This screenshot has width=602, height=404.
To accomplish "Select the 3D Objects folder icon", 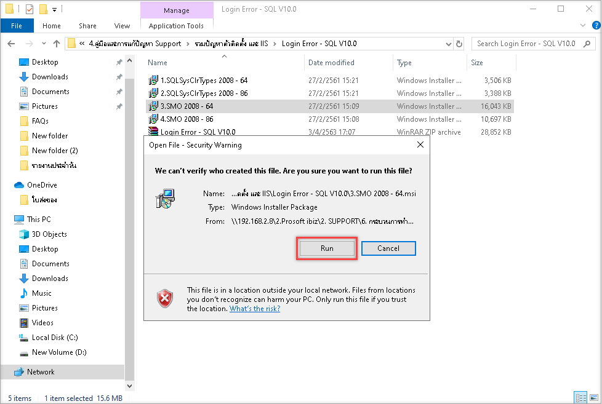I will pos(24,234).
